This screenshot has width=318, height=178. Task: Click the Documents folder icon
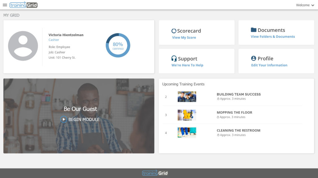click(253, 30)
